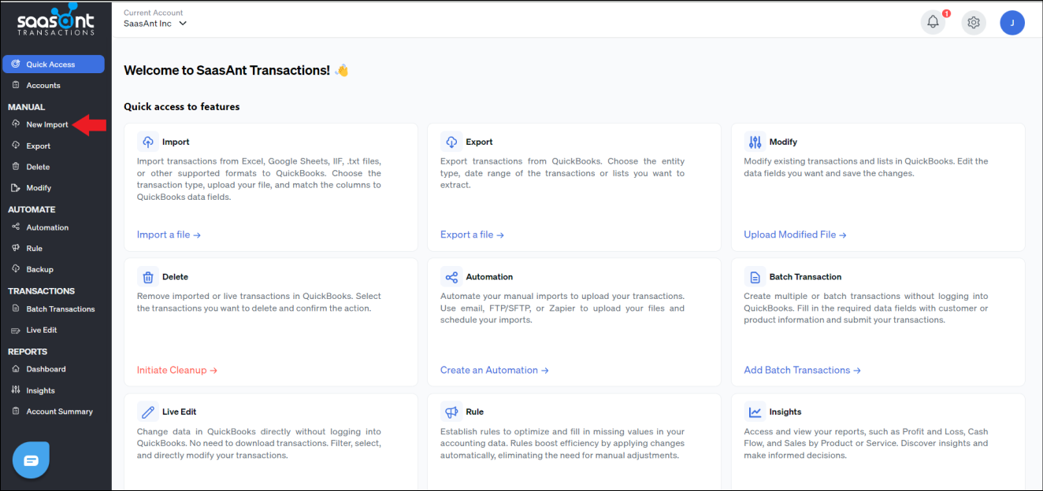This screenshot has width=1043, height=491.
Task: Click the Batch Transaction card document icon
Action: point(755,277)
